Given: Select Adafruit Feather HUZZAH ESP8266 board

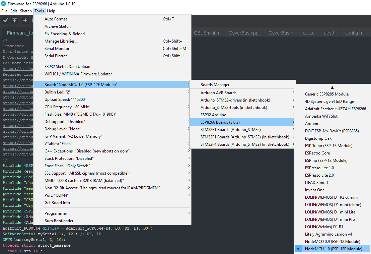Looking at the screenshot, I should click(332, 109).
